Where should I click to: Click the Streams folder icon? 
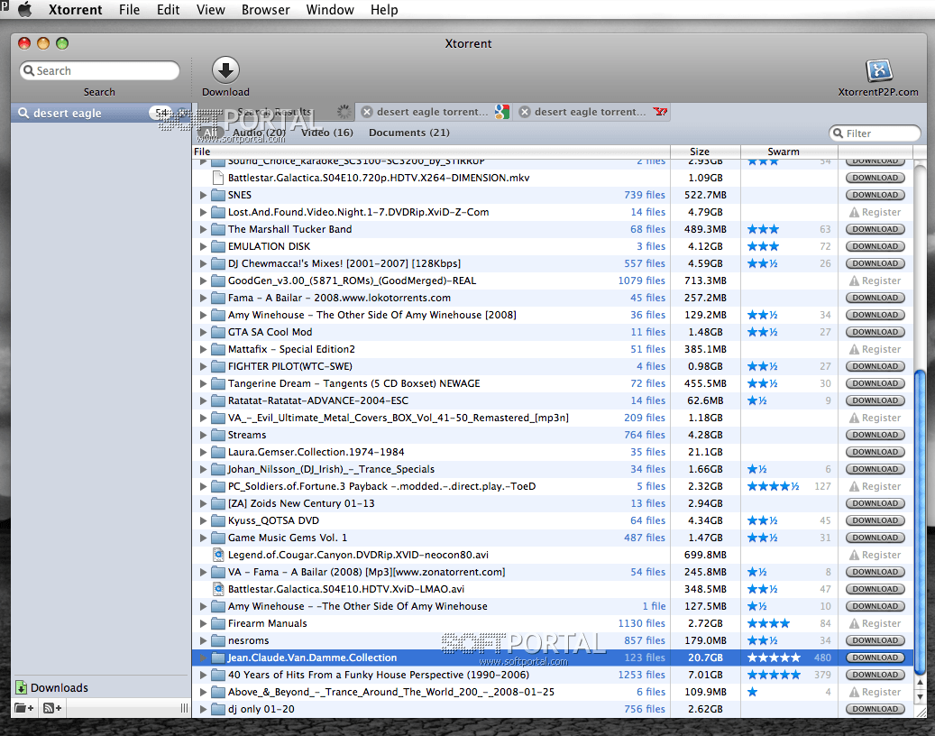point(218,435)
